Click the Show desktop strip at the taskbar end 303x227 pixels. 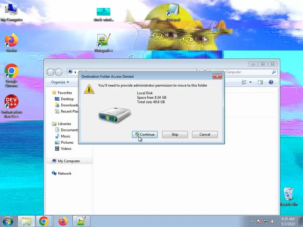coord(301,221)
